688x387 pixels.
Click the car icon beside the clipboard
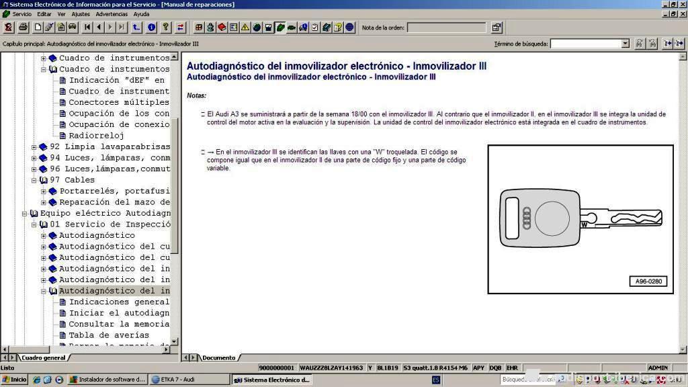pyautogui.click(x=73, y=28)
